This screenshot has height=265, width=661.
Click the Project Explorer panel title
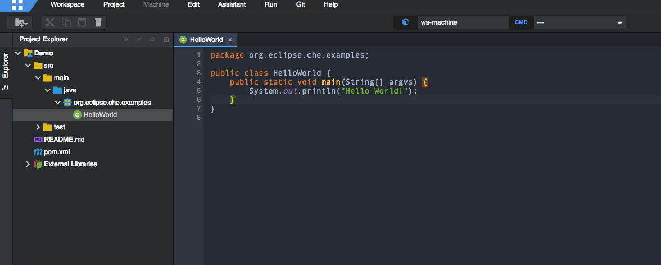[x=43, y=39]
